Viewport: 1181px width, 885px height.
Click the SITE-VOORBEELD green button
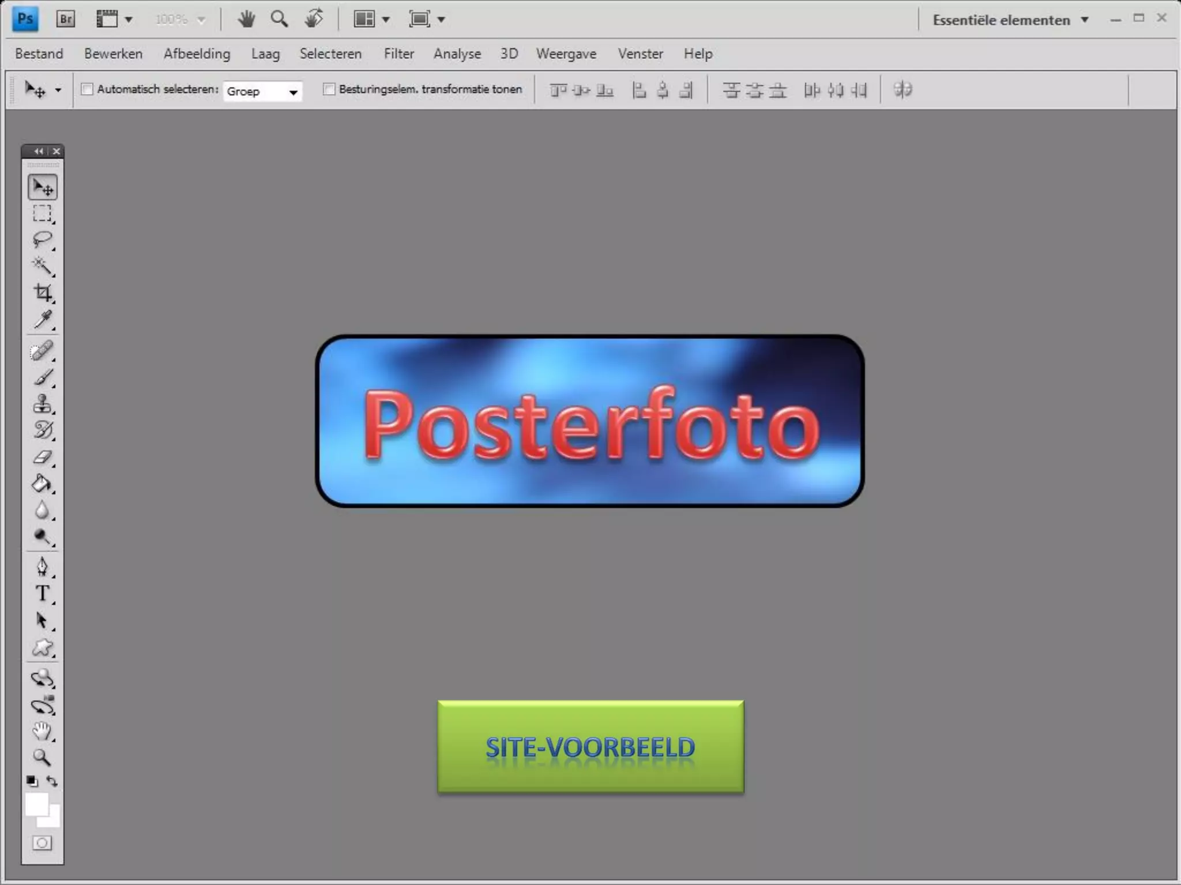point(590,747)
